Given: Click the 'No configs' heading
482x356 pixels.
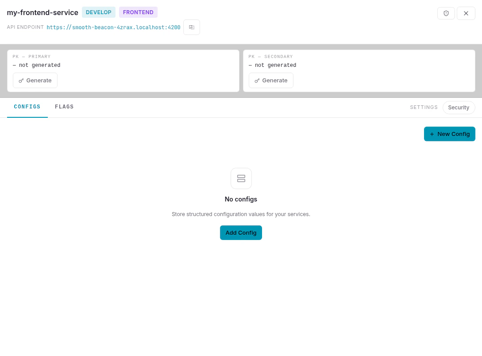Looking at the screenshot, I should tap(241, 199).
